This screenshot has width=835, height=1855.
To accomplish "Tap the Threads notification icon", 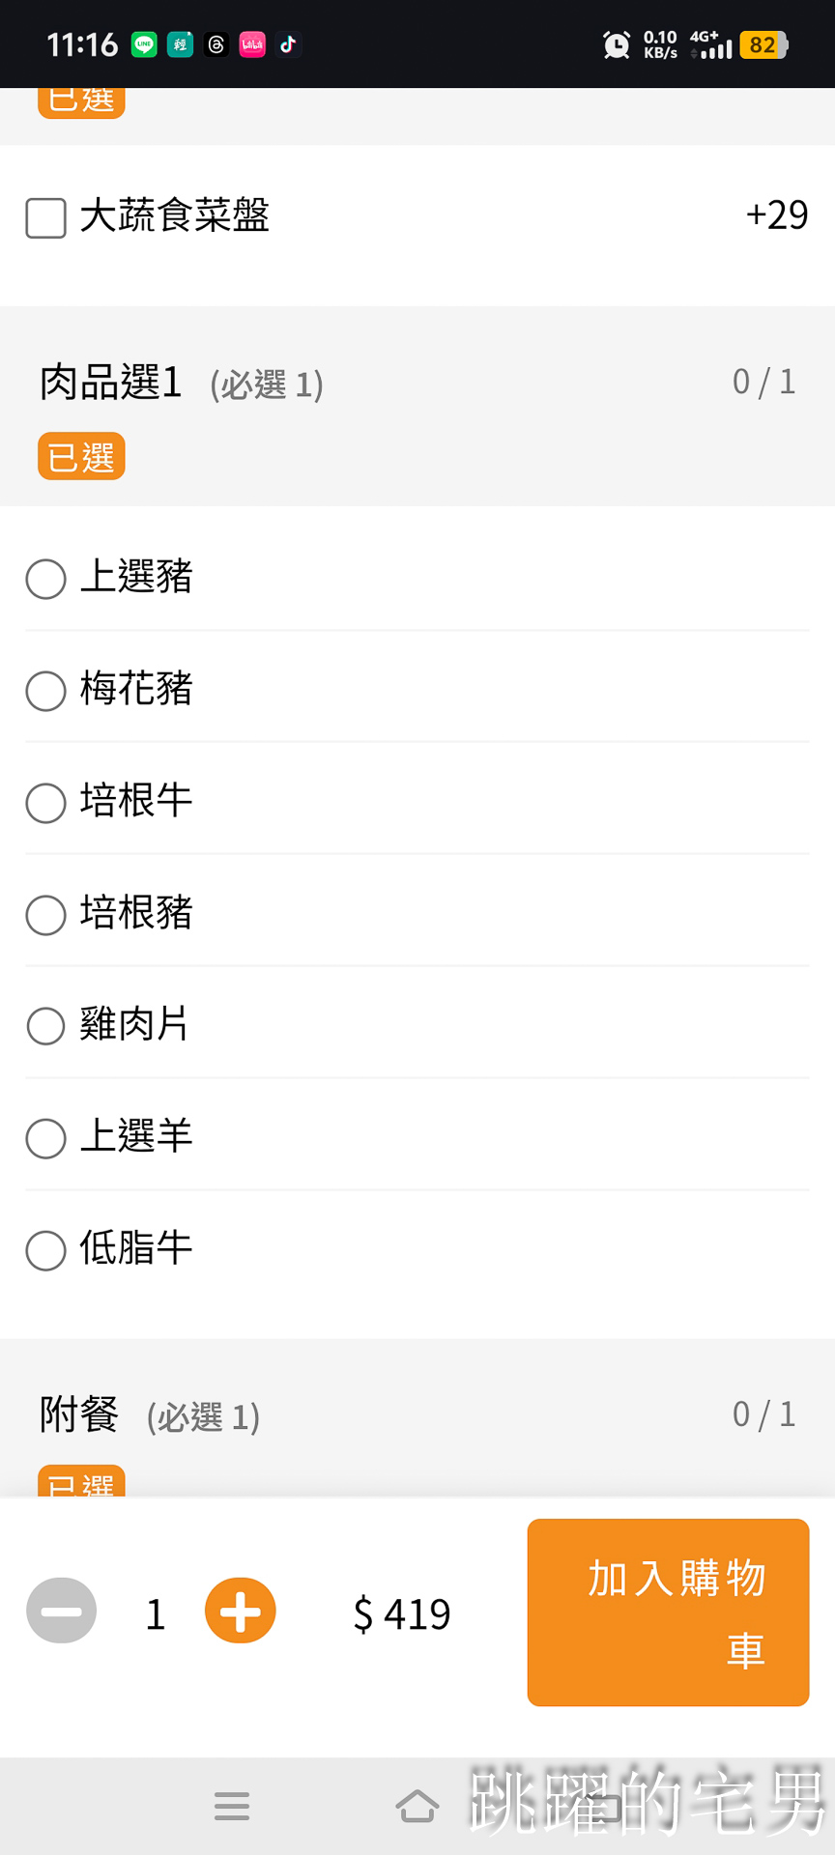I will point(216,44).
